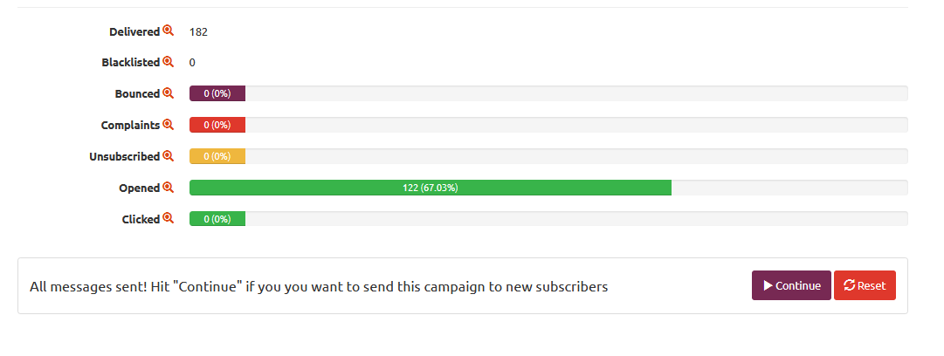Click the Delivered count 182
The image size is (944, 356).
[x=198, y=32]
